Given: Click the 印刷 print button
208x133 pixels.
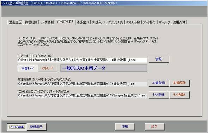Looking at the screenshot, I should (x=125, y=127).
